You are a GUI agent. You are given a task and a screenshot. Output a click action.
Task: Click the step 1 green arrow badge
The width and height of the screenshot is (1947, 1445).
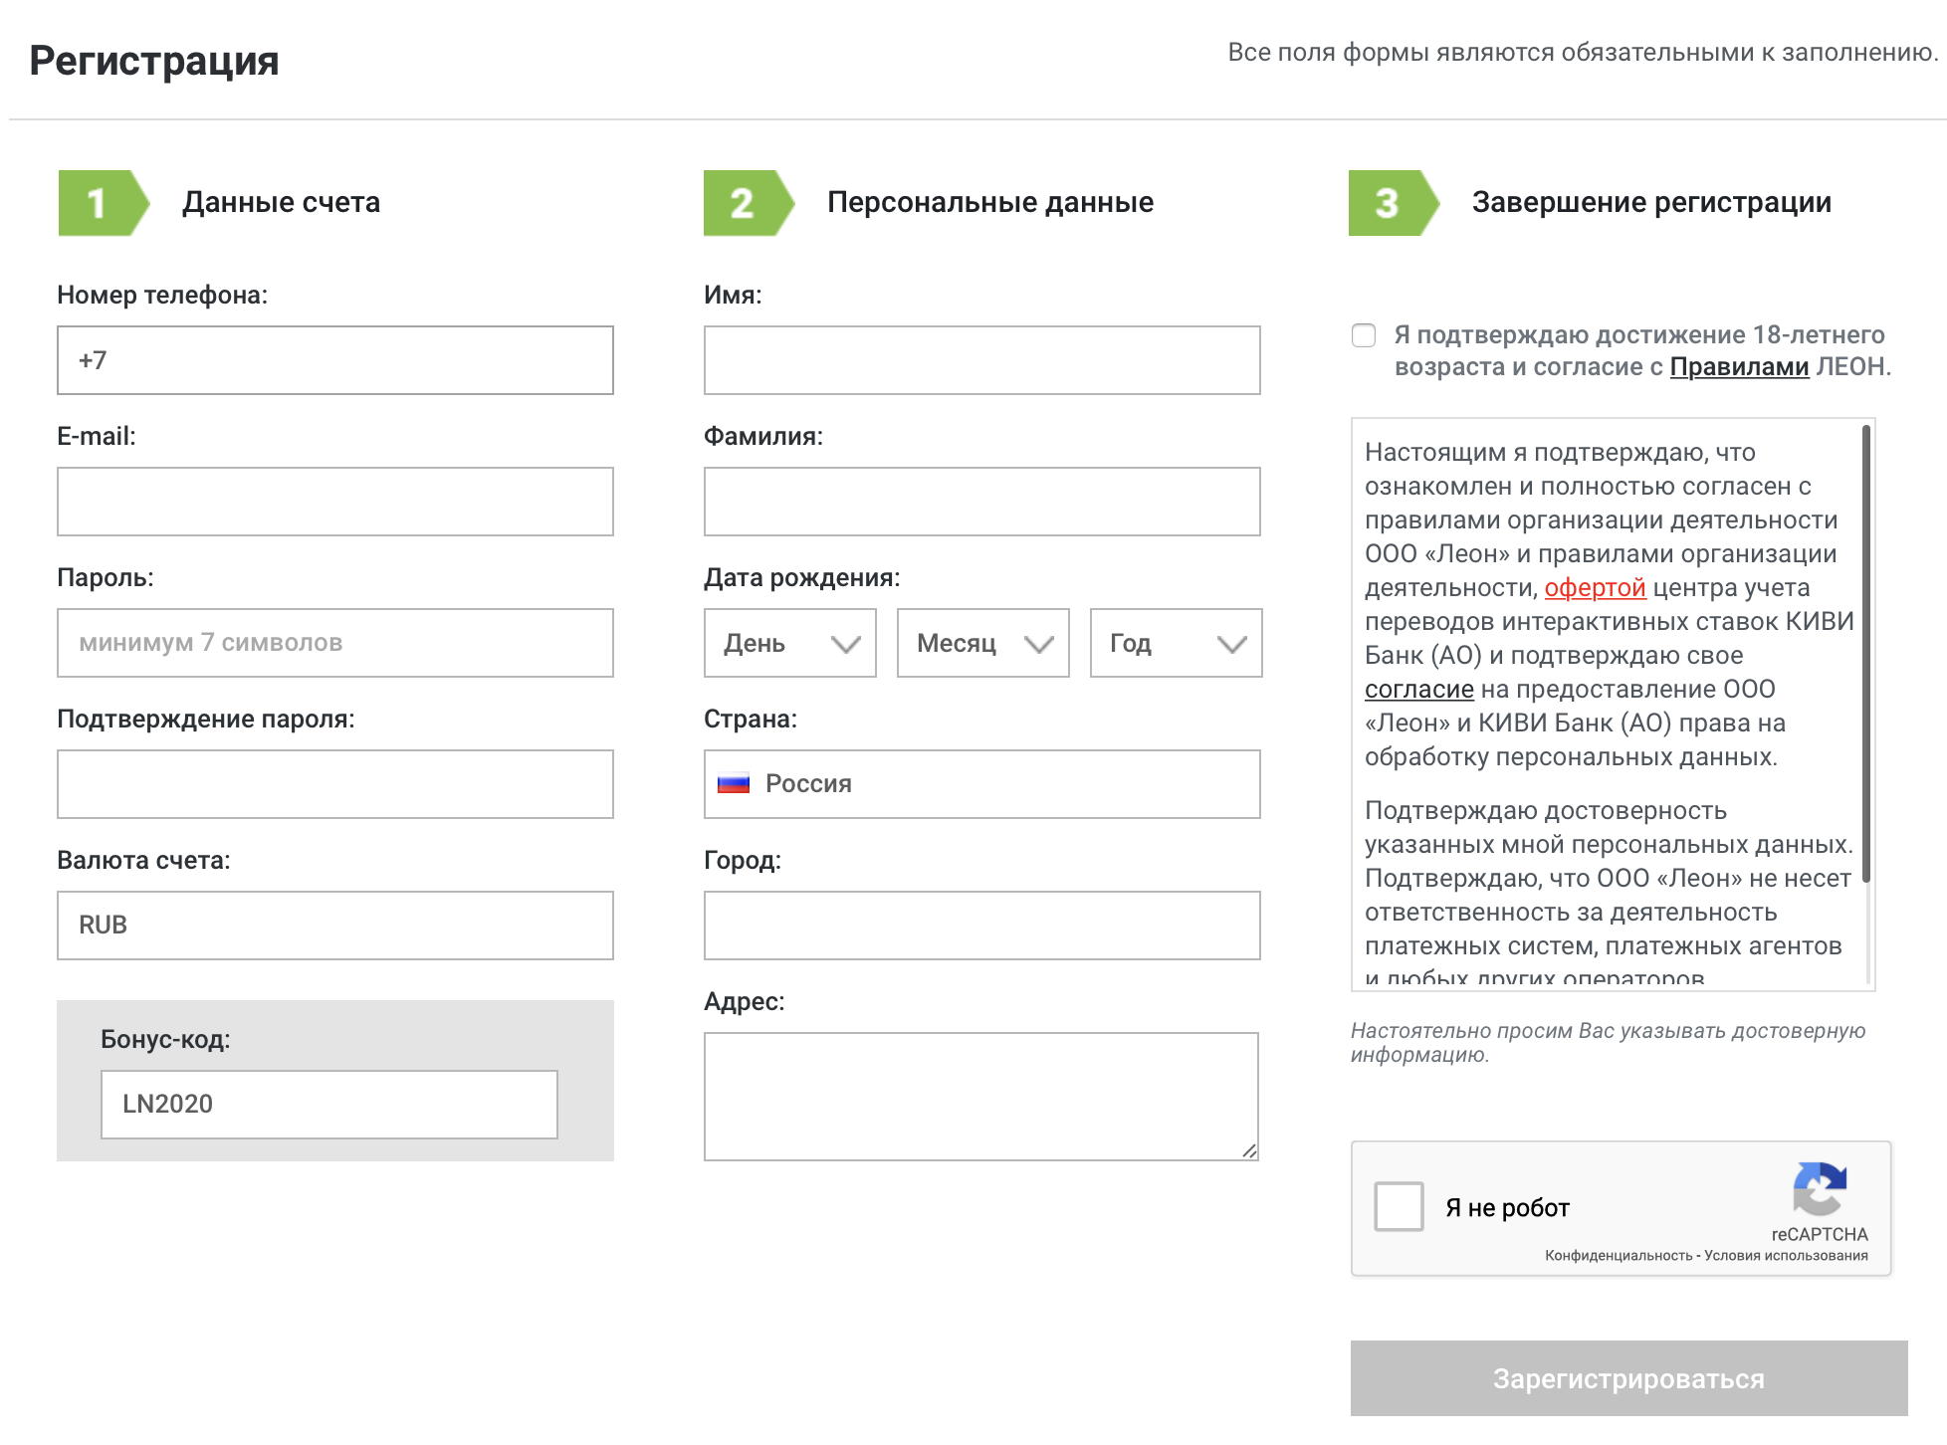pyautogui.click(x=104, y=203)
